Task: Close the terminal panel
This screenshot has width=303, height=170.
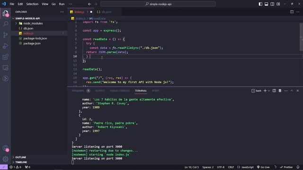Action: coord(298,91)
